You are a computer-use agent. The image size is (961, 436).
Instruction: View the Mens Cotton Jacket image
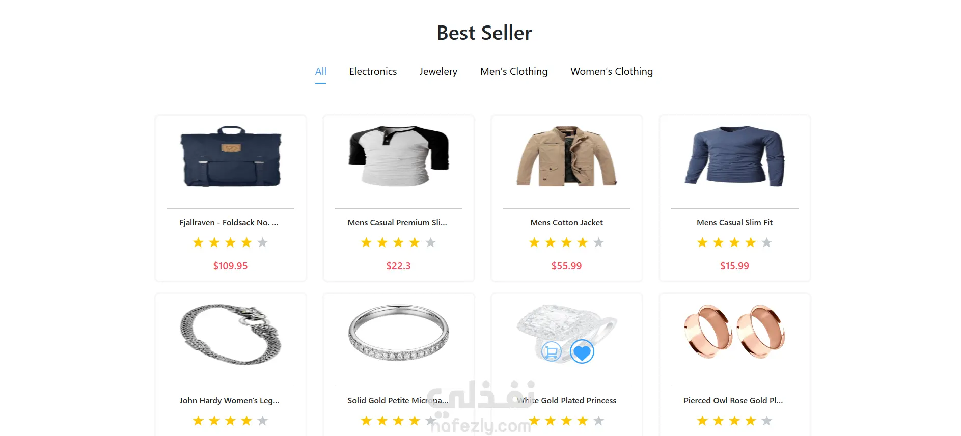(567, 156)
